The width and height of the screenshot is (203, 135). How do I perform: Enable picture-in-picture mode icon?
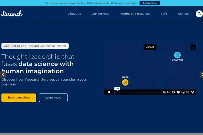[183, 92]
